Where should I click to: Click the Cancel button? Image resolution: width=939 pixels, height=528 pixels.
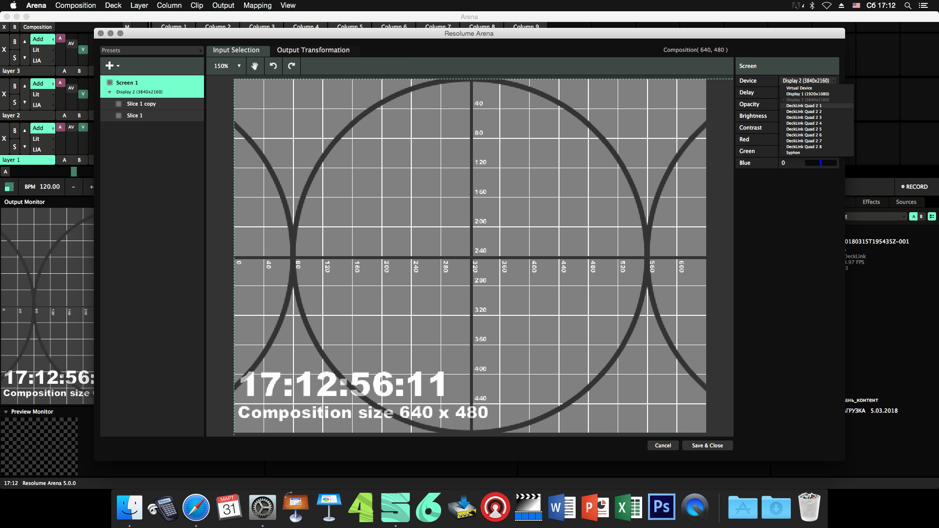[x=663, y=445]
